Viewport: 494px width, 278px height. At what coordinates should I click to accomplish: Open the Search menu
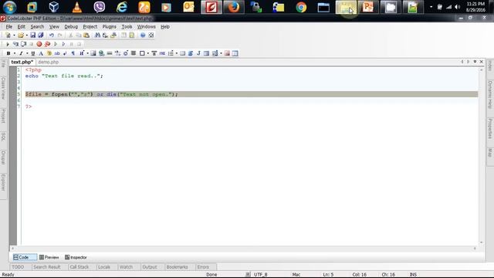(x=37, y=27)
